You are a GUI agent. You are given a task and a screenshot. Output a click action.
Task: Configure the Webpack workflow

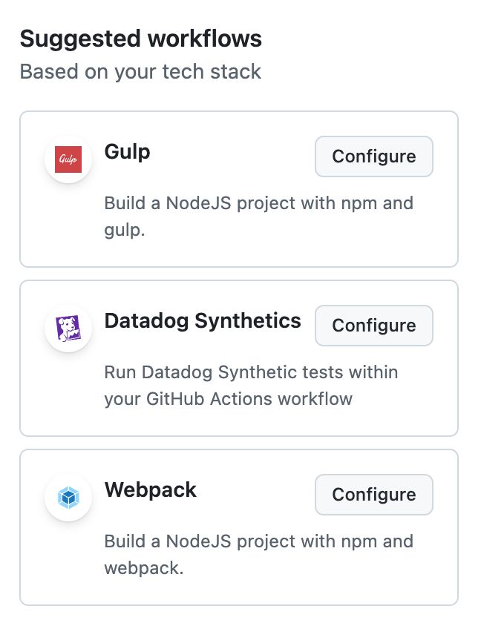tap(373, 495)
